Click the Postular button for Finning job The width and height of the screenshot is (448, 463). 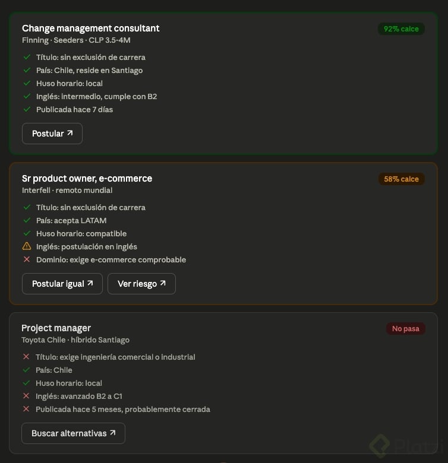coord(52,134)
